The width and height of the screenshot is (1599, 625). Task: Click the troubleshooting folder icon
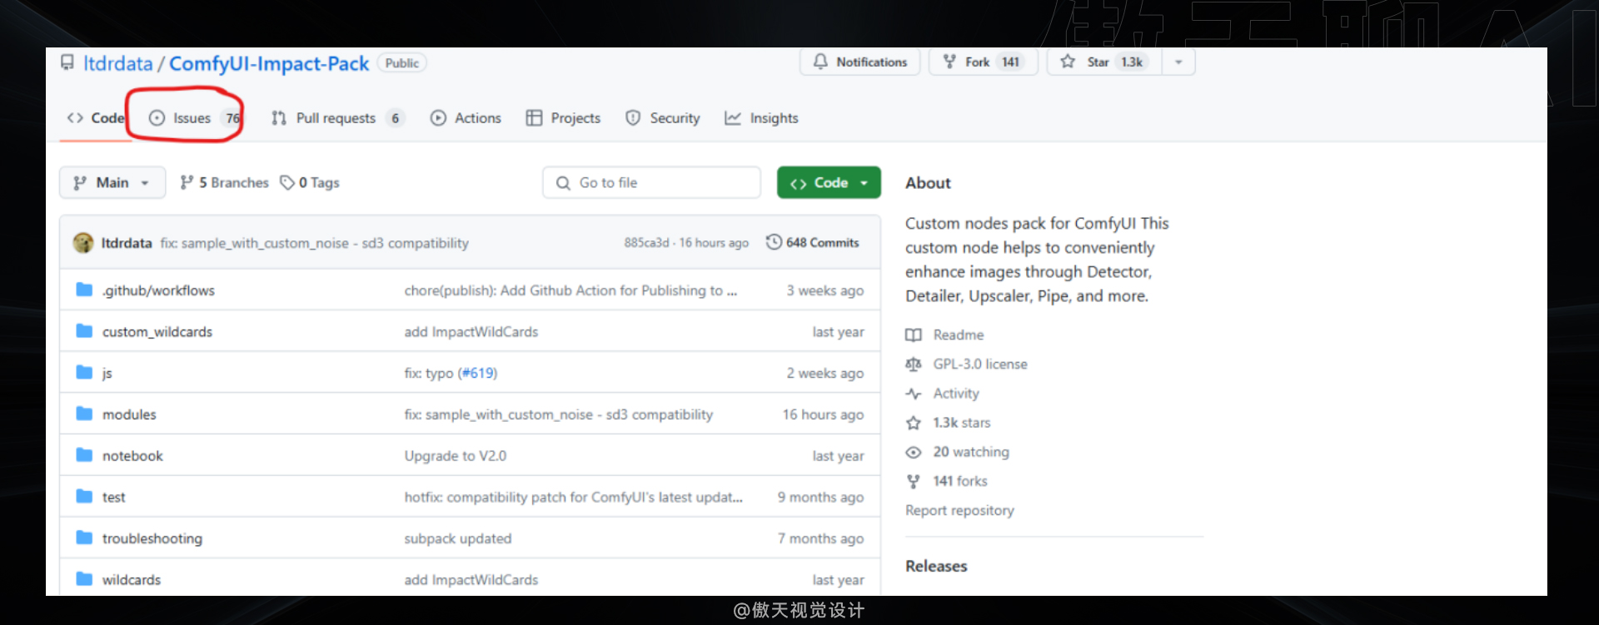pyautogui.click(x=84, y=538)
